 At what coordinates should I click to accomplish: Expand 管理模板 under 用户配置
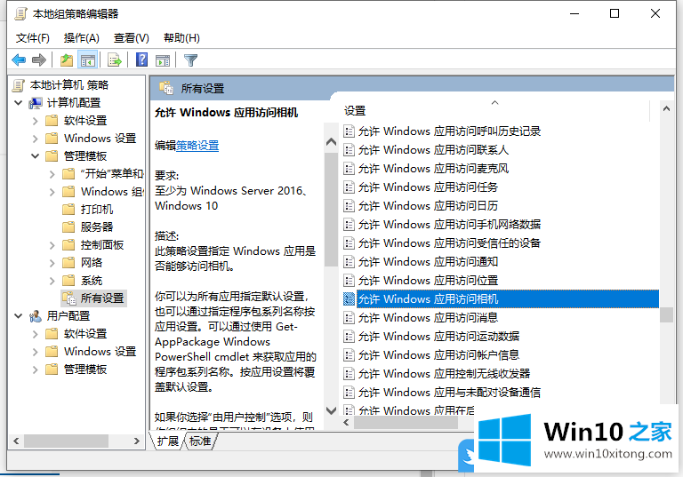(x=36, y=370)
